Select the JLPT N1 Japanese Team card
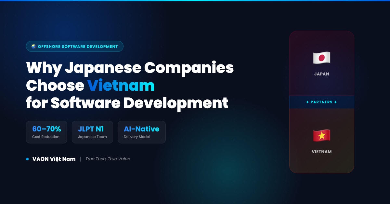Image resolution: width=390 pixels, height=204 pixels. pos(92,132)
